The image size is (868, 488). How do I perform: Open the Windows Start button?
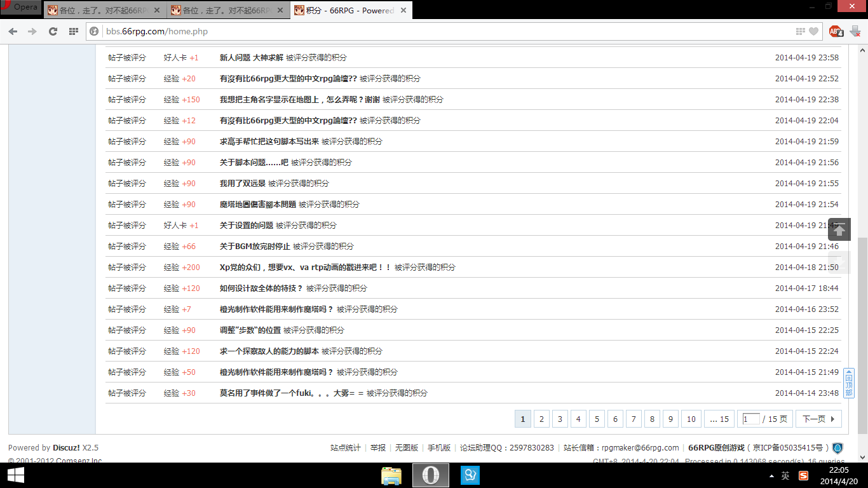(15, 475)
